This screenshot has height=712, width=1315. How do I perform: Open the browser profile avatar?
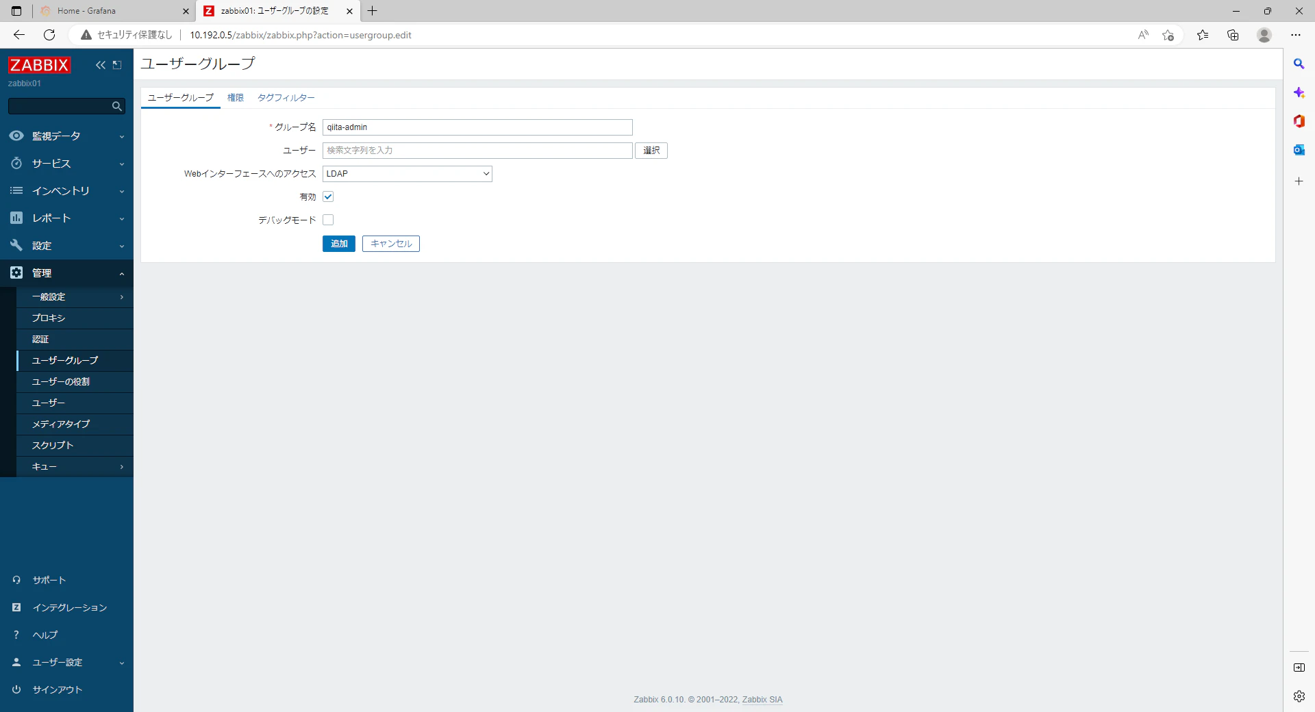coord(1264,35)
